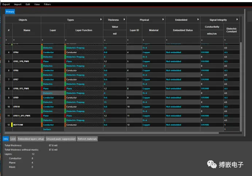Click the Refresh materials button
This screenshot has width=252, height=176.
[87, 139]
